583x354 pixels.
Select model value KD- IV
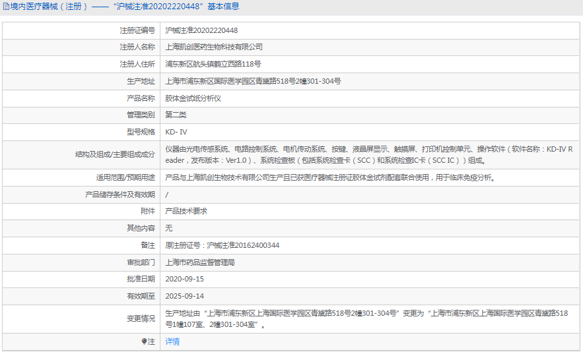tap(176, 132)
